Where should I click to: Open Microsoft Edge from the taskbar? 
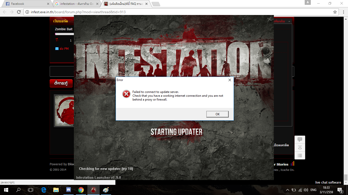(x=44, y=190)
